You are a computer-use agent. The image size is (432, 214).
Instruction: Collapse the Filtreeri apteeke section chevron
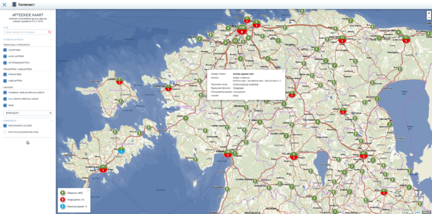coord(51,39)
